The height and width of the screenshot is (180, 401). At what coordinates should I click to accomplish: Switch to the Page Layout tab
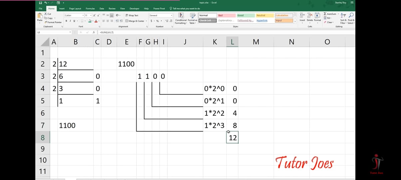tap(75, 8)
